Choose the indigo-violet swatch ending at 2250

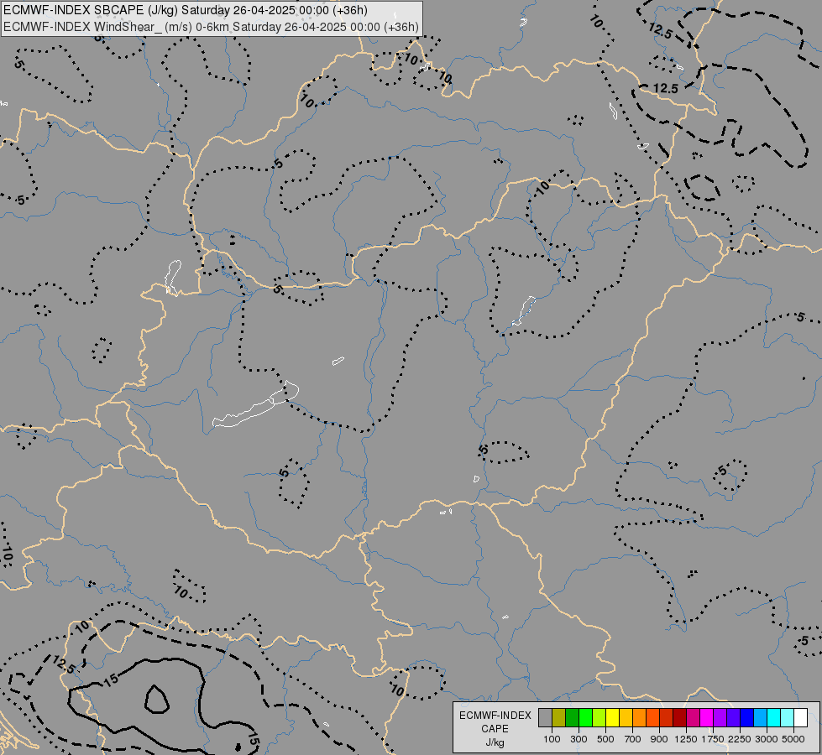click(x=733, y=718)
